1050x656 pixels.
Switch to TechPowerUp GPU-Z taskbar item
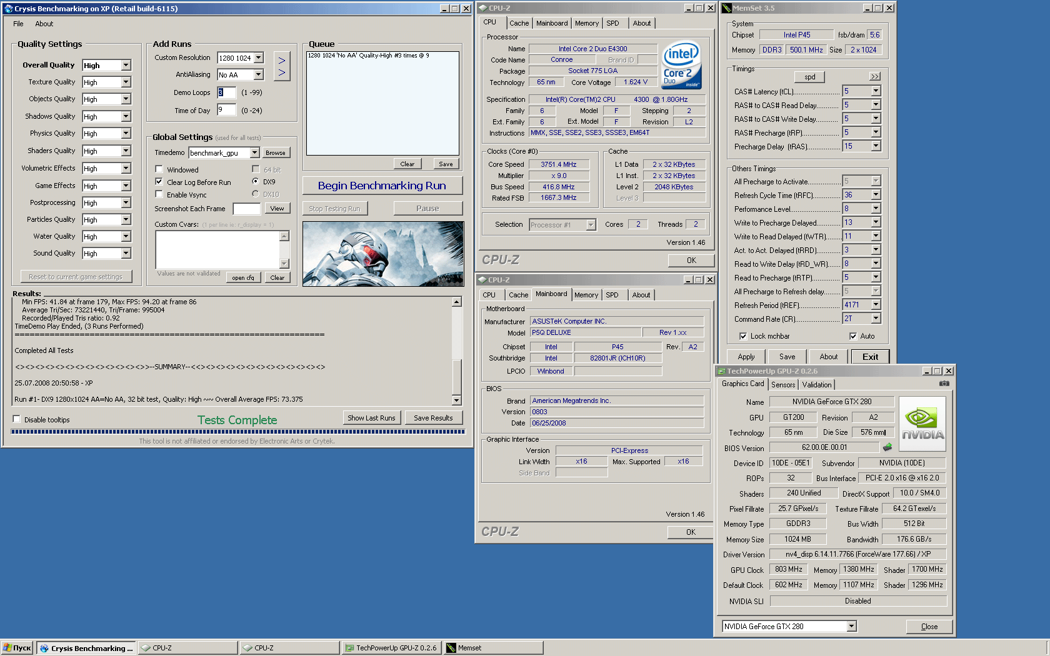tap(391, 648)
